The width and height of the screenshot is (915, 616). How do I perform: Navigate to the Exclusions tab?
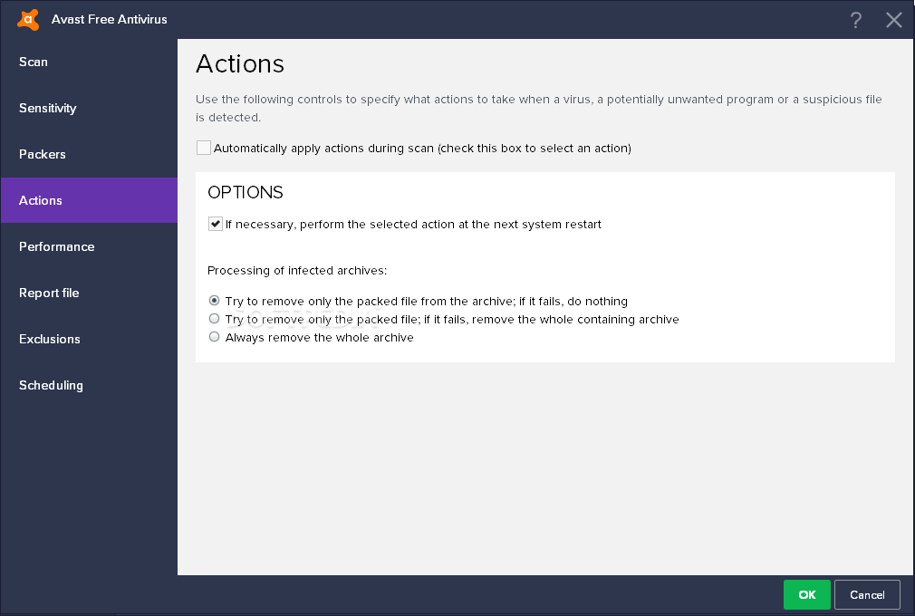(50, 339)
